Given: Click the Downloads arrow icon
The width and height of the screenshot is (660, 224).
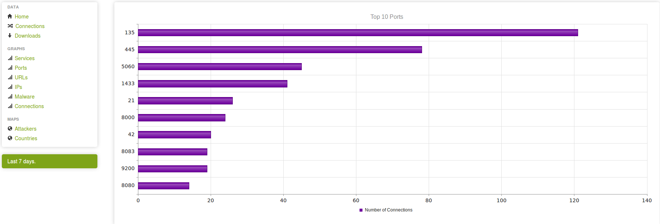Looking at the screenshot, I should click(x=10, y=35).
